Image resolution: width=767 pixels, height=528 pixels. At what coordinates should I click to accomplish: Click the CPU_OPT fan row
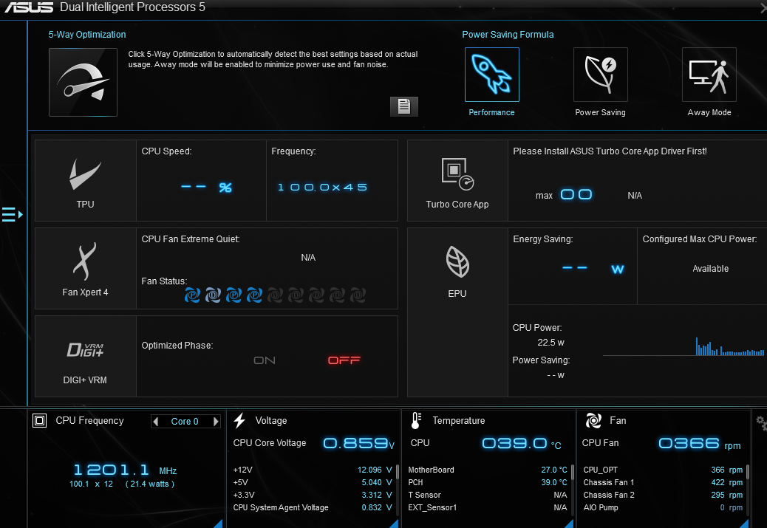tap(663, 470)
